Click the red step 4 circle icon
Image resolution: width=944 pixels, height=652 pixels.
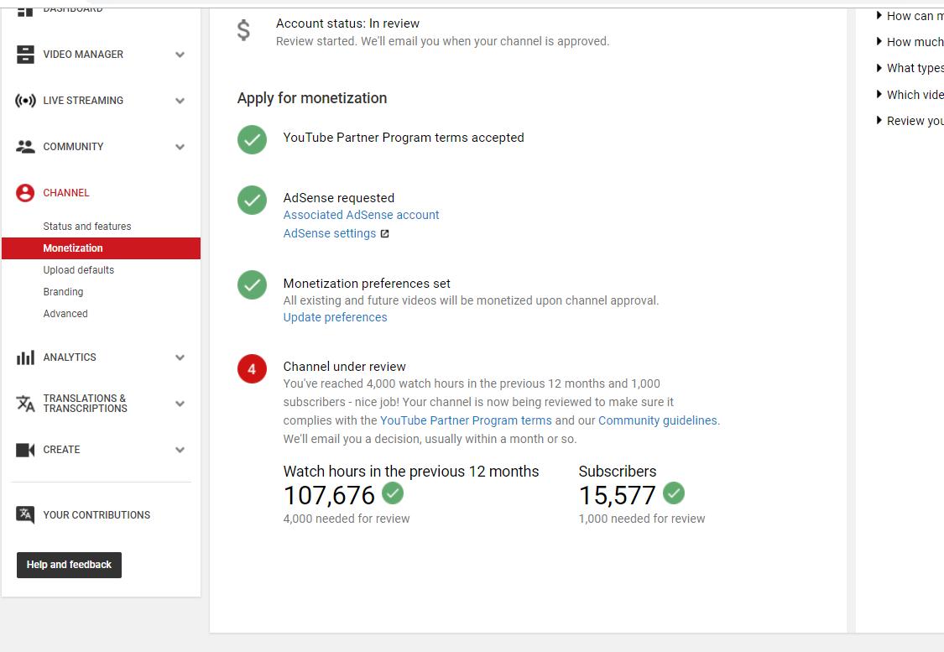(253, 369)
